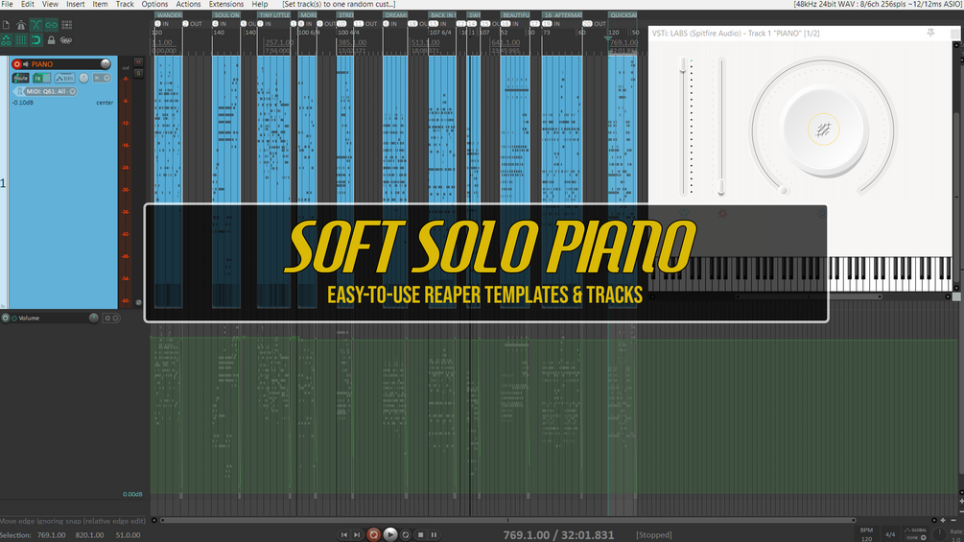Select the WANDER region marker
This screenshot has width=964, height=542.
click(169, 15)
